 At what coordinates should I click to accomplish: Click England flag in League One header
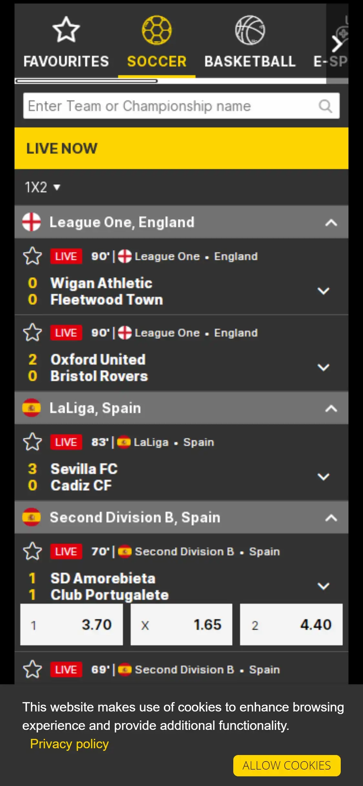[31, 222]
